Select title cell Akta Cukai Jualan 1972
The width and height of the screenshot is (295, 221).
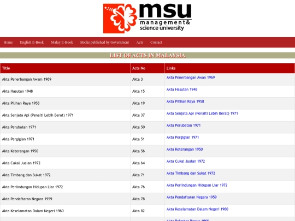click(65, 163)
